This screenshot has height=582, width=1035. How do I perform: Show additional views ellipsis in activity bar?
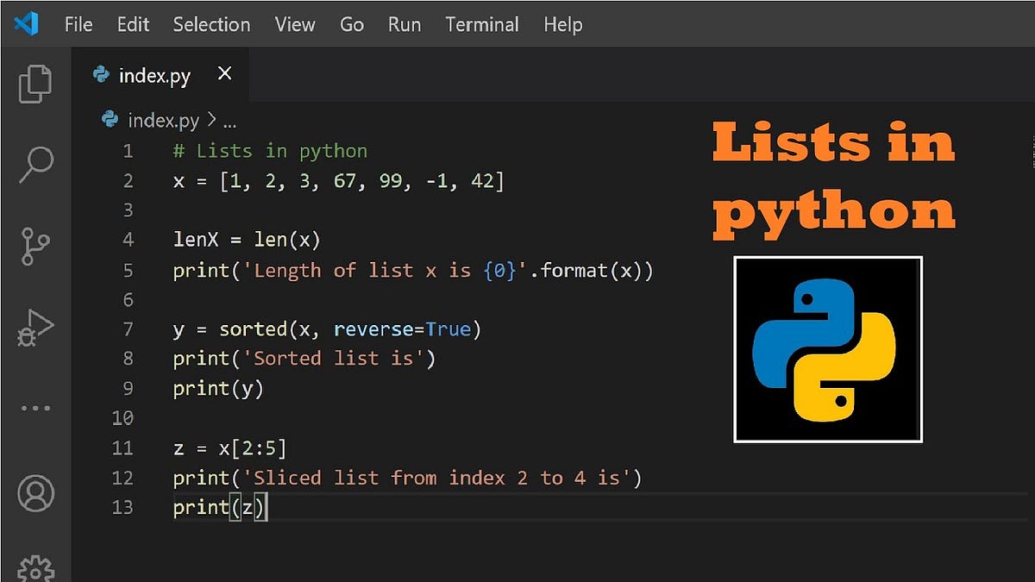click(x=35, y=408)
